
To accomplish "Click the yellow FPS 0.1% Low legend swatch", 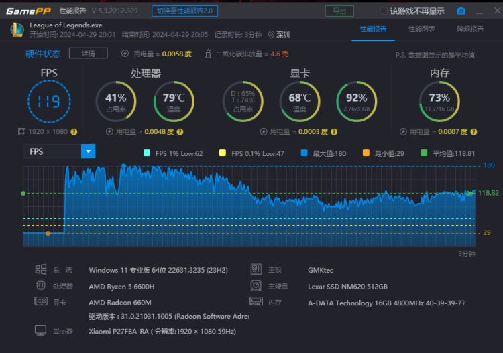I will click(222, 153).
